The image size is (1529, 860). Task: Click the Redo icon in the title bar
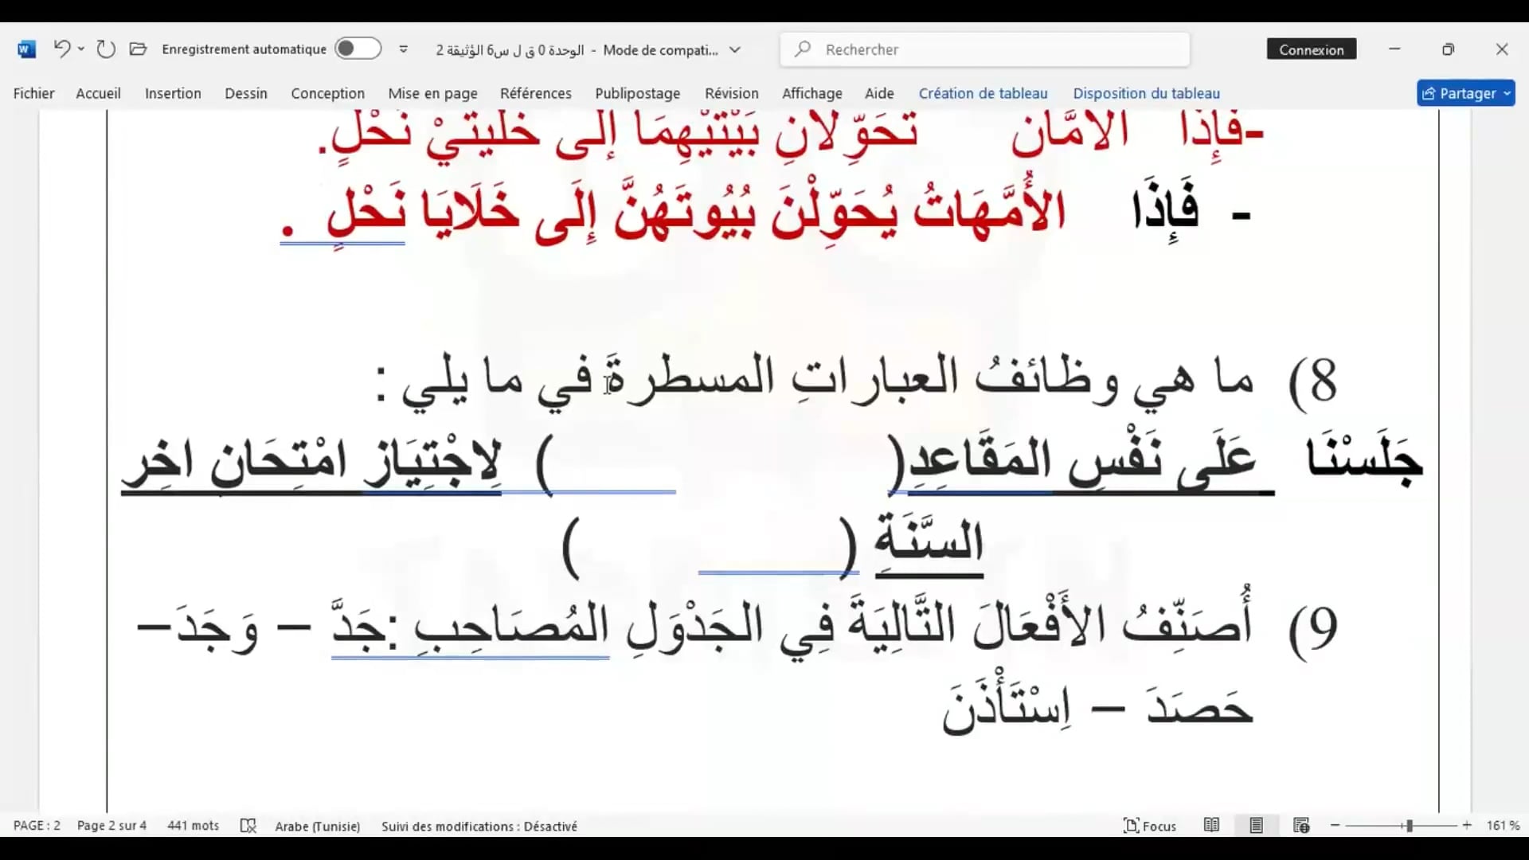[x=106, y=49]
